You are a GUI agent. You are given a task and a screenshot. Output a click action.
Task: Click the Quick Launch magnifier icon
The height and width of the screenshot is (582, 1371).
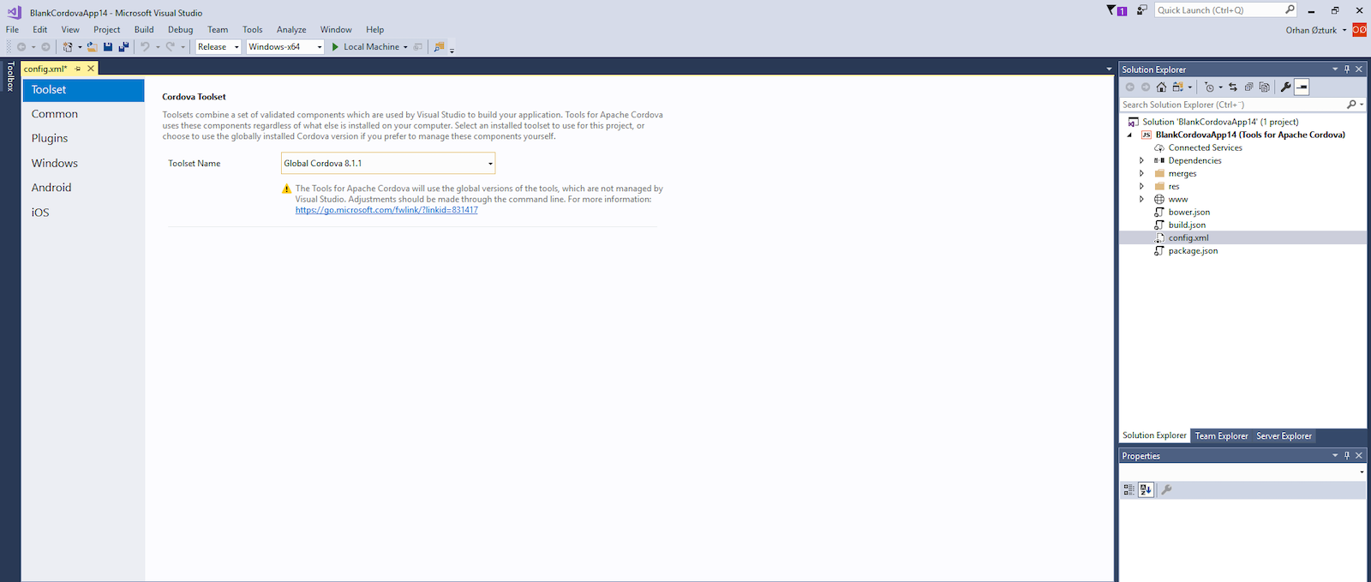click(1290, 10)
